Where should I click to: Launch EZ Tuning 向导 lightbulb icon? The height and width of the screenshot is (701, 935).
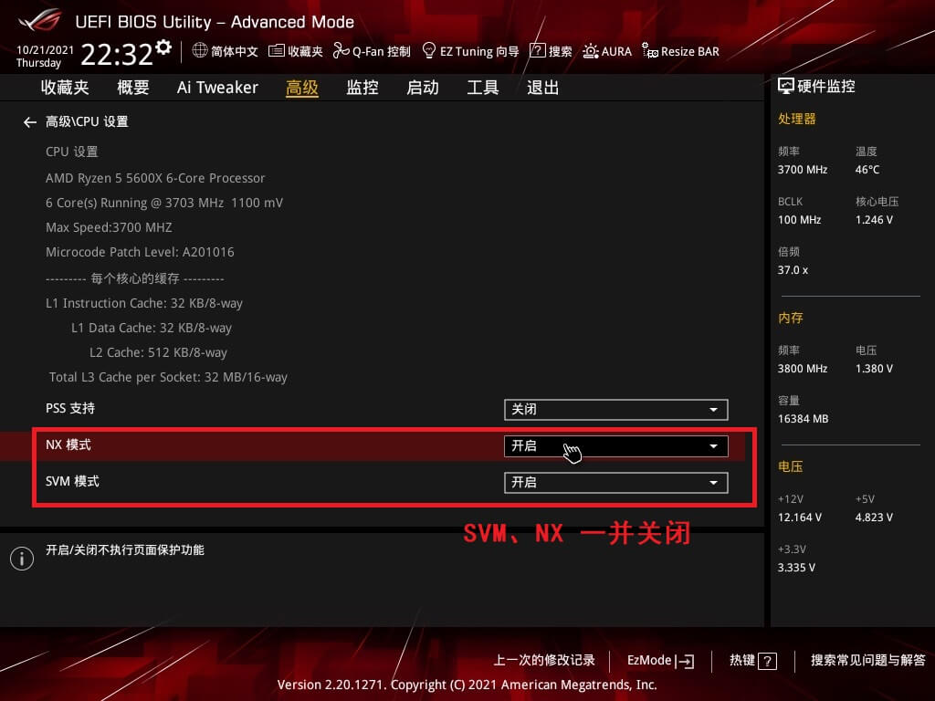click(428, 51)
